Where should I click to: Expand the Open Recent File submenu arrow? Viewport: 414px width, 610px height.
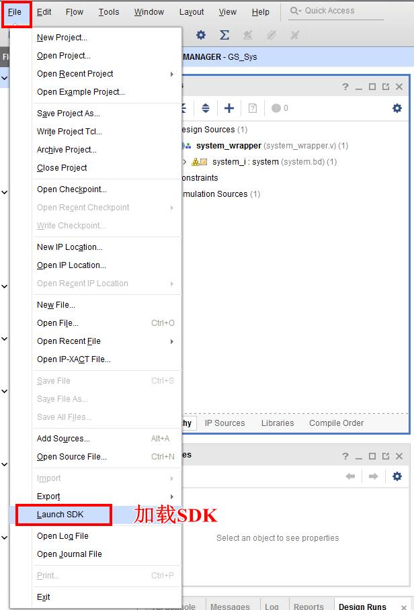(x=171, y=341)
